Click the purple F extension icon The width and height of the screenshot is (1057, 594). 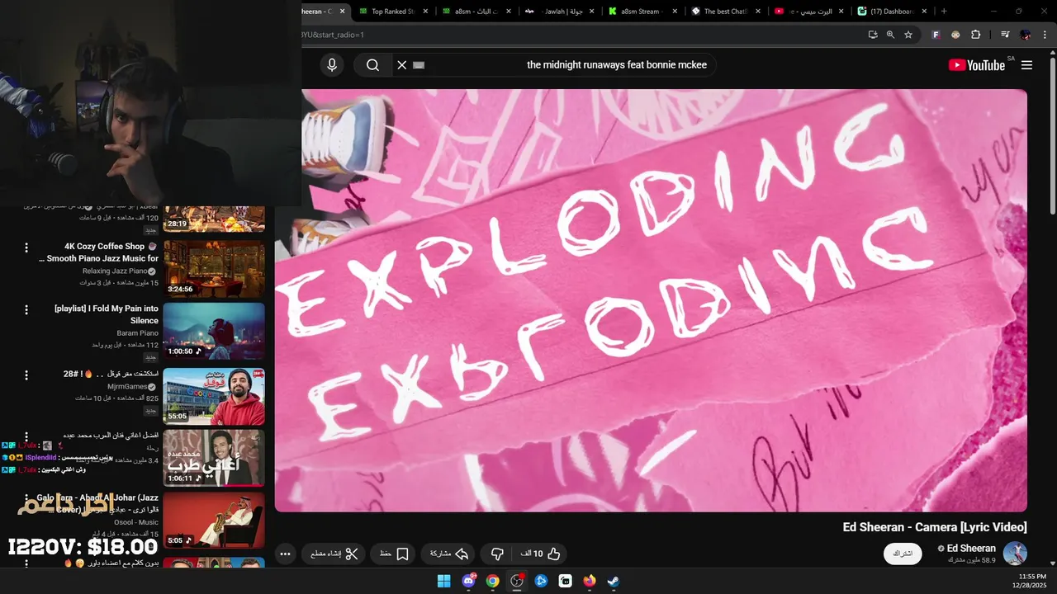click(936, 35)
